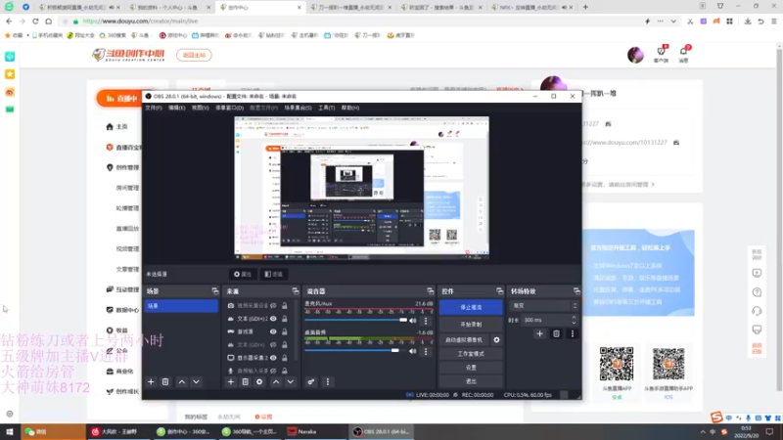Click the Windows Start button on the taskbar
Viewport: 783px width, 440px height.
(9, 431)
